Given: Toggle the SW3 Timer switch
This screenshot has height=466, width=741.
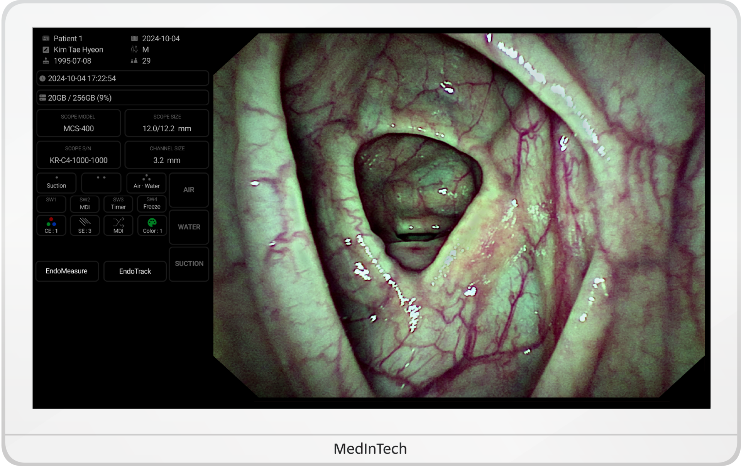Looking at the screenshot, I should coord(118,204).
